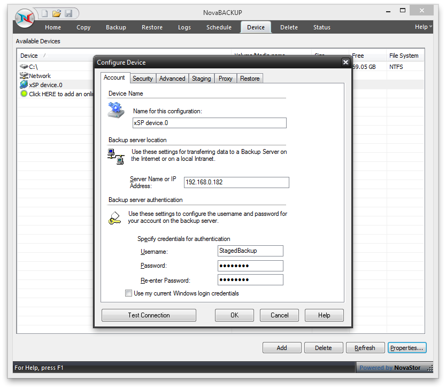
Task: Select the Network device icon
Action: 24,75
